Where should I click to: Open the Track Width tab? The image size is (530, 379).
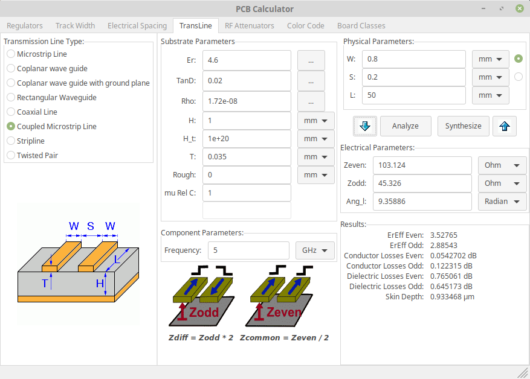click(75, 26)
